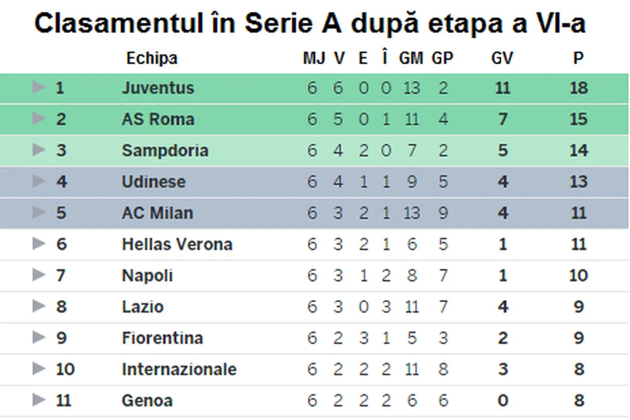Viewport: 630px width, 420px height.
Task: Click the GV column header
Action: (502, 58)
